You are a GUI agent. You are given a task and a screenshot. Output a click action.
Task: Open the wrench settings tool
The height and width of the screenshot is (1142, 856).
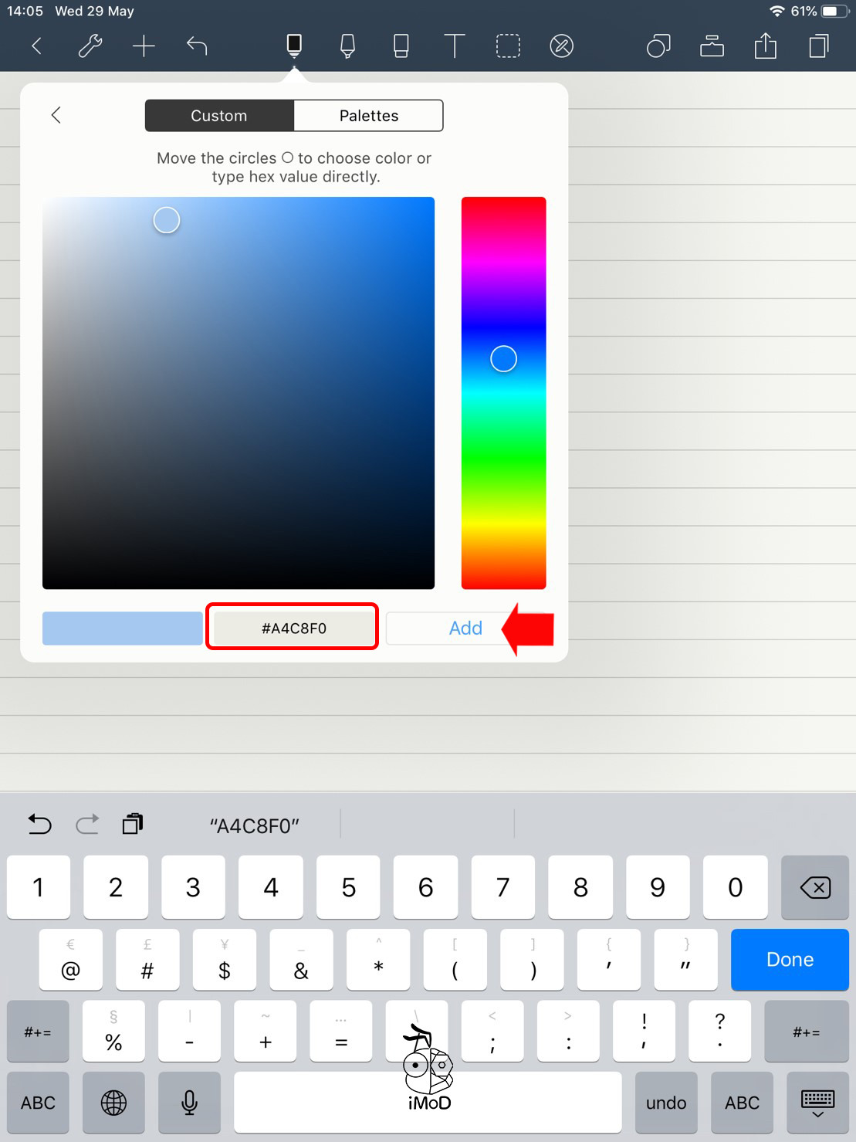click(x=90, y=46)
